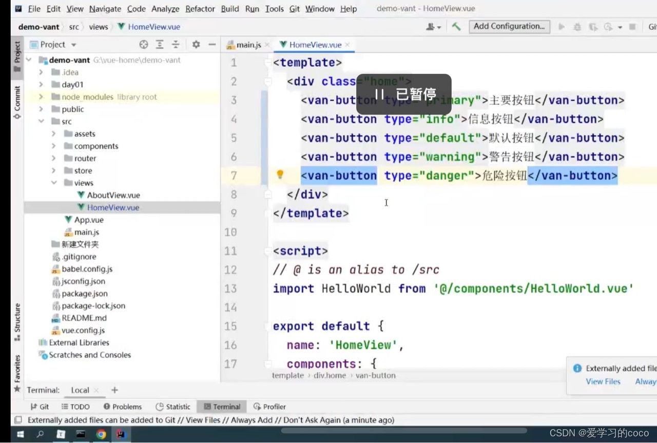
Task: Click views in the navigation bar path
Action: [x=98, y=27]
